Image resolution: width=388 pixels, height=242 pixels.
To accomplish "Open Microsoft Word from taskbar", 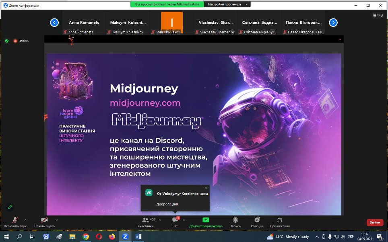I will pos(138,236).
